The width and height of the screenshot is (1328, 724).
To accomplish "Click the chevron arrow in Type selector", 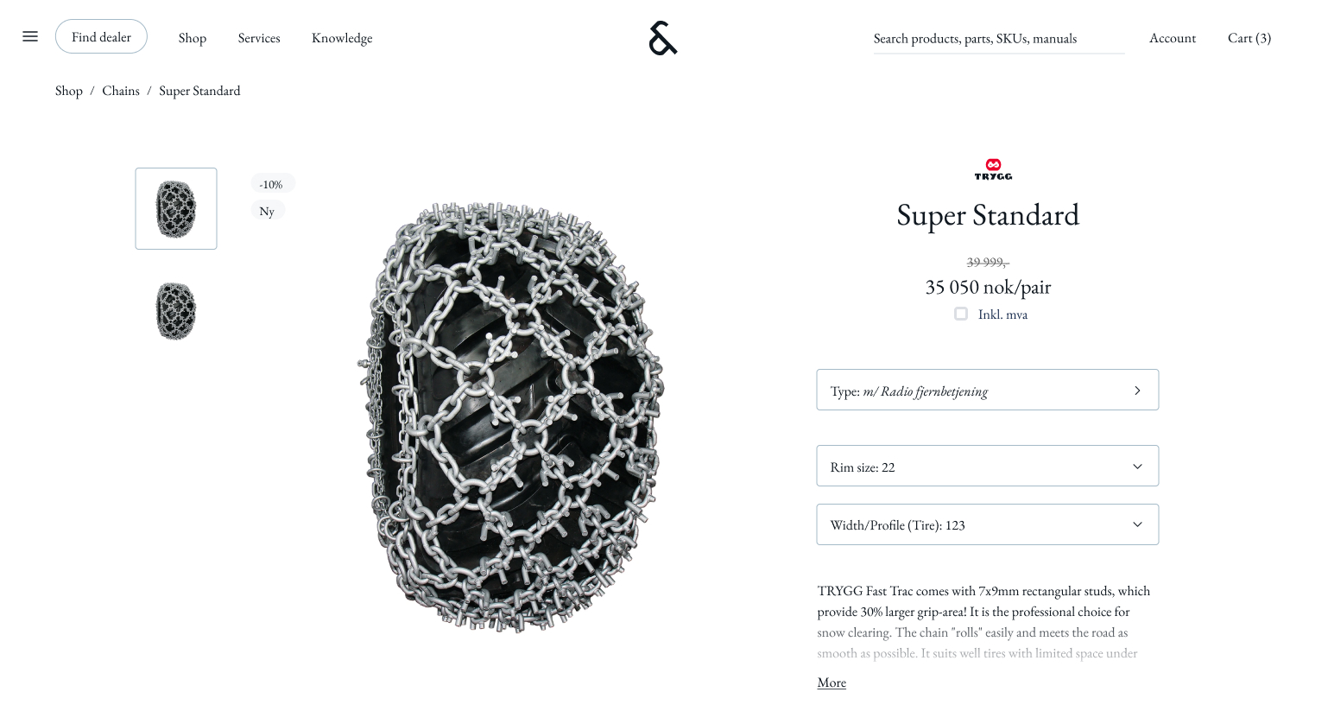I will click(x=1137, y=391).
